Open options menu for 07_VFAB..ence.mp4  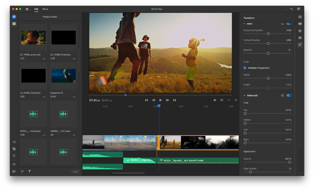point(44,59)
